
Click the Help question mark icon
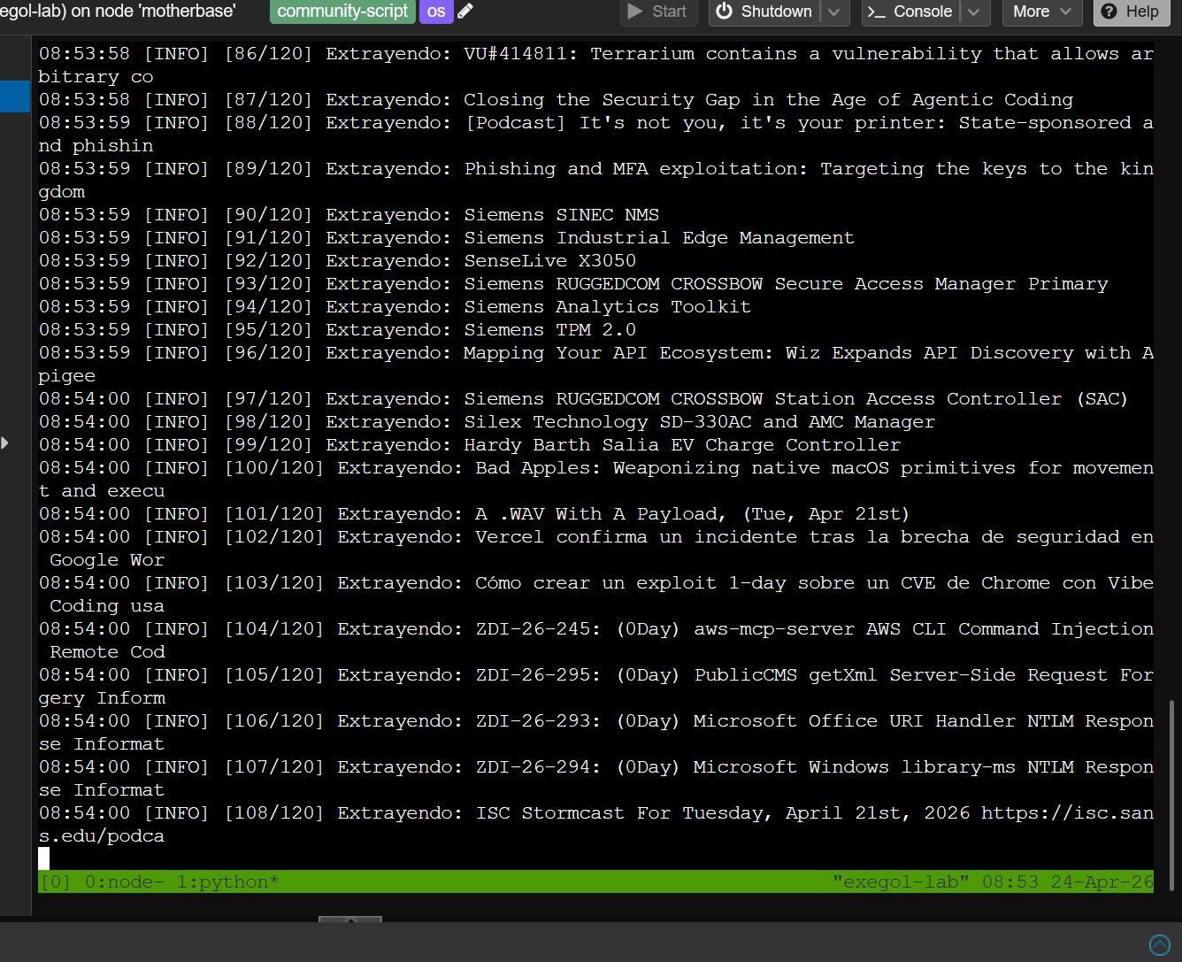coord(1109,12)
